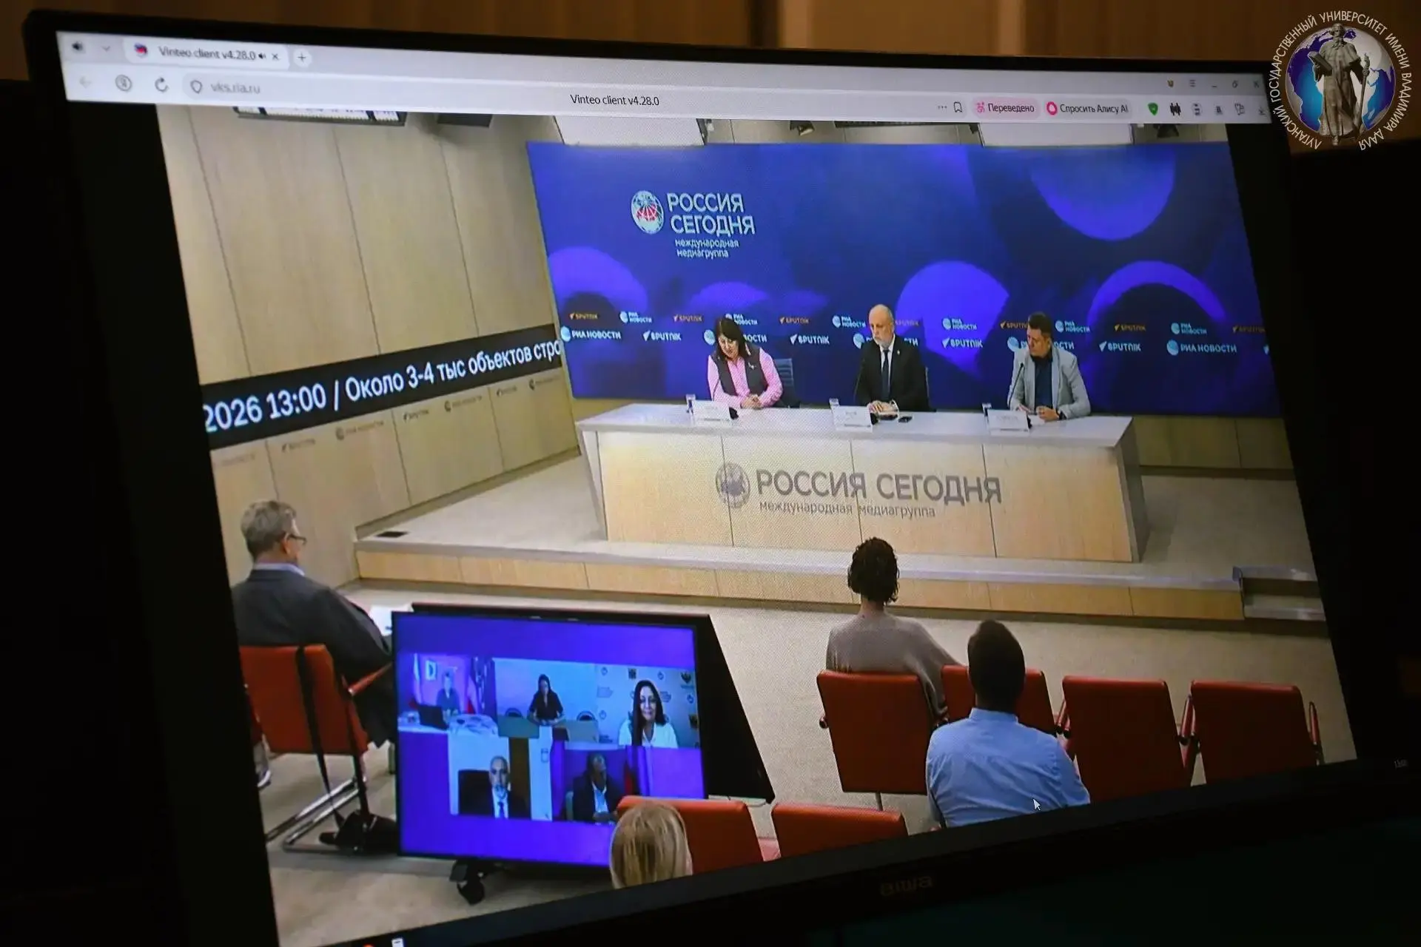
Task: Close the Vinteo client v4.28.0 tab
Action: click(x=275, y=56)
